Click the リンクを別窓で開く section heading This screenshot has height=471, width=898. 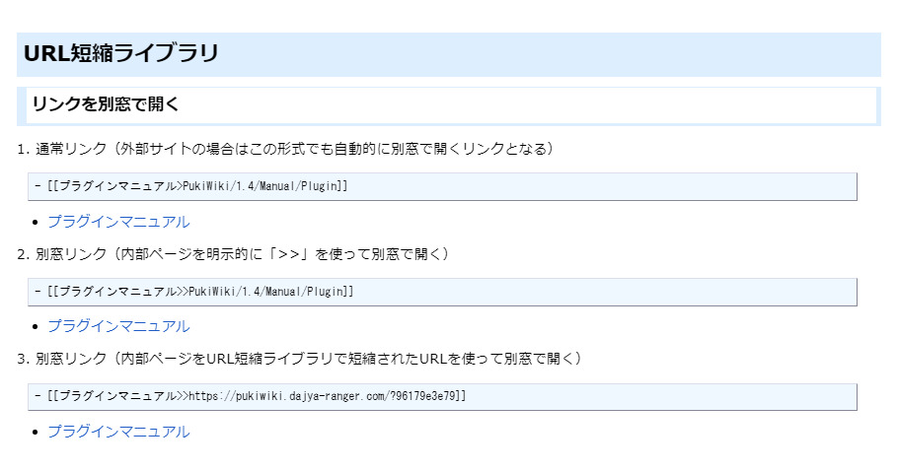point(105,104)
